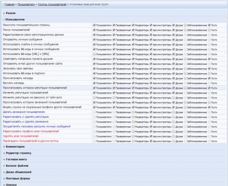Uncheck Гости for Советовать материалы проекта друзьям
This screenshot has height=186, width=228.
[x=209, y=59]
